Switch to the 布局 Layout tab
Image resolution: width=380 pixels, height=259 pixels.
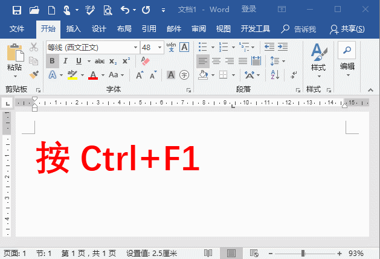coord(124,29)
